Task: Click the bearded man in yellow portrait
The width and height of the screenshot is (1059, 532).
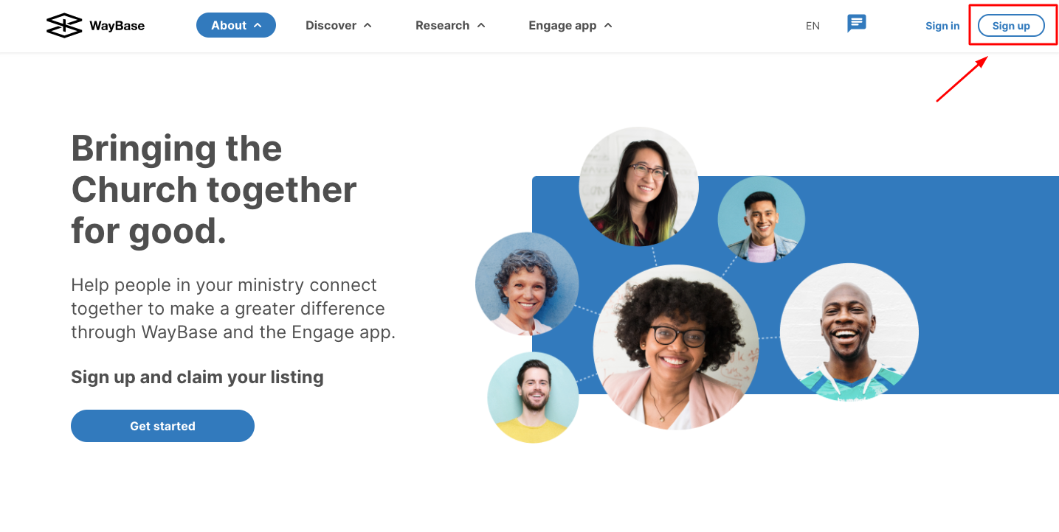Action: 533,398
